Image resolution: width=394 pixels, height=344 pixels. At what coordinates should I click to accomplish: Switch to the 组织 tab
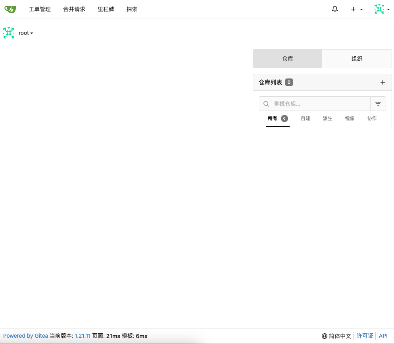[x=357, y=59]
